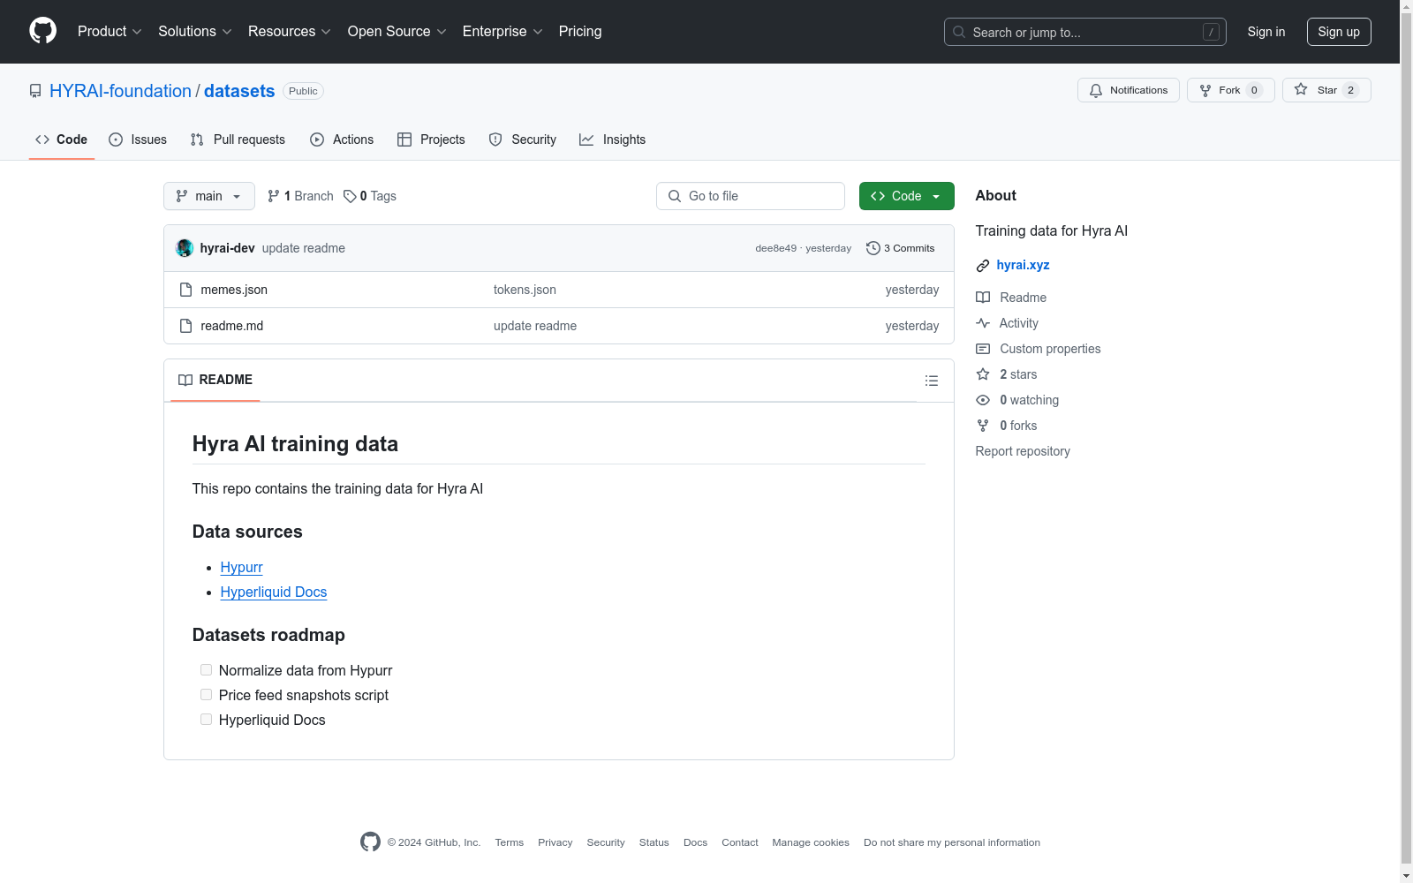The image size is (1413, 883).
Task: Click the footer Terms link
Action: (x=510, y=842)
